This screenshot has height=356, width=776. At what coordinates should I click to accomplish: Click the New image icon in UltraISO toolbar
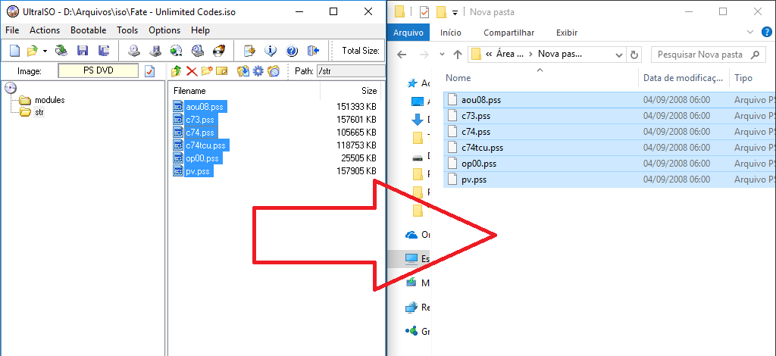pyautogui.click(x=14, y=51)
